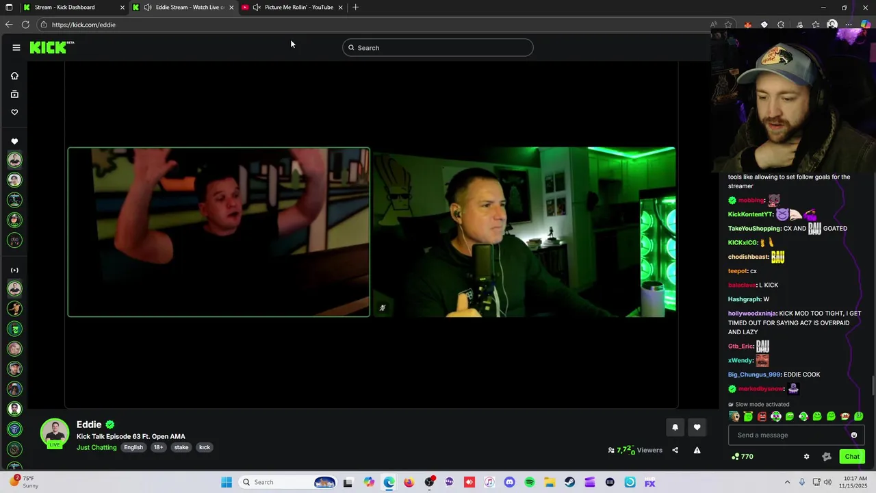Insert first quick emote in chat bar

(734, 416)
